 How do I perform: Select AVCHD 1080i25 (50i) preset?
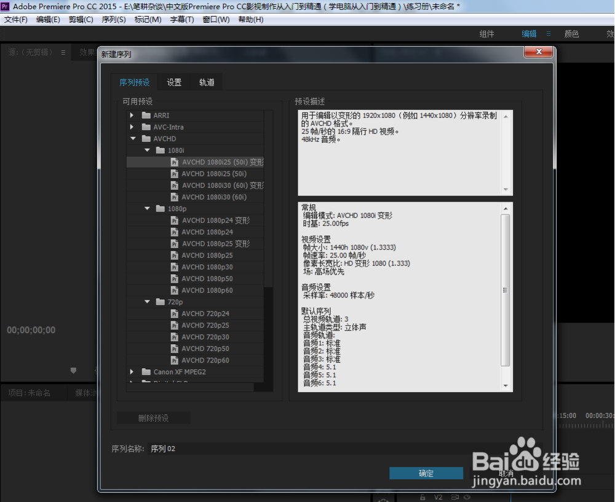(195, 174)
